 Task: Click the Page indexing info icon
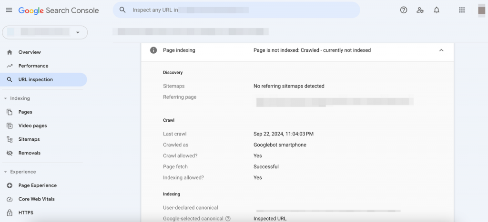153,50
